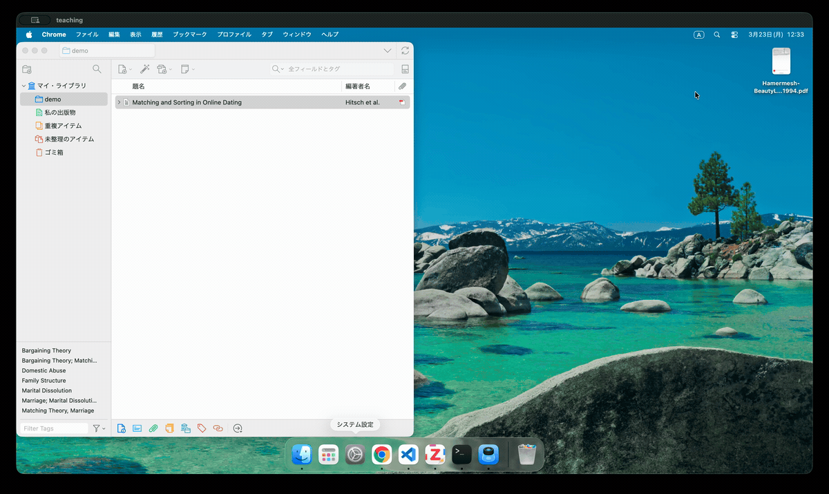Screen dimensions: 829x494
Task: Click the Libraries and Collections pane icon
Action: coord(185,428)
